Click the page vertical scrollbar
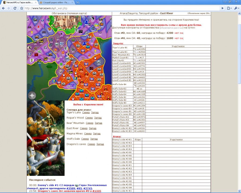Viewport: 241px width, 193px height. click(239, 54)
